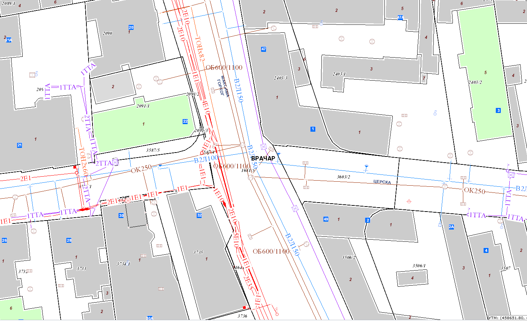Select the В2Л100 water line label
The width and height of the screenshot is (527, 322).
206,159
